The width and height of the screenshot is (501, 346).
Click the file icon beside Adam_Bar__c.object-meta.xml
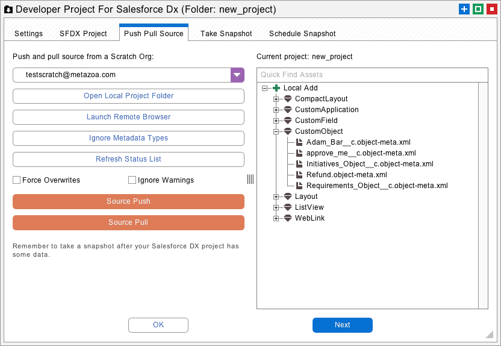[x=299, y=142]
